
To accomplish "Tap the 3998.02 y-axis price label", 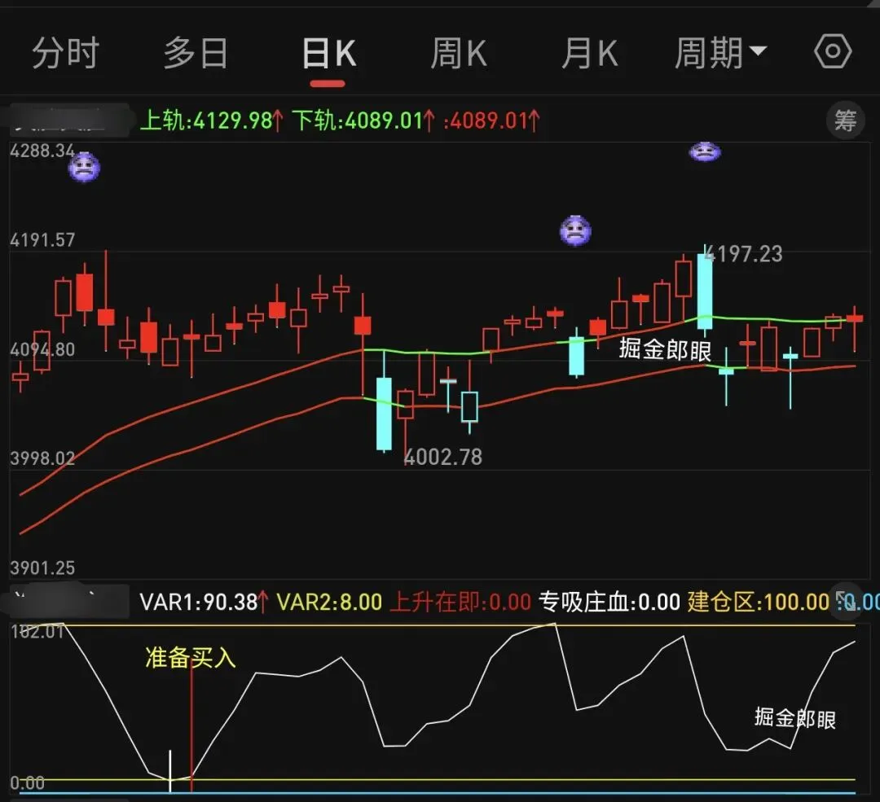I will pos(42,458).
